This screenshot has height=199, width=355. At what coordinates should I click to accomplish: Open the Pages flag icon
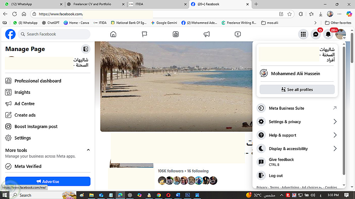tap(144, 34)
